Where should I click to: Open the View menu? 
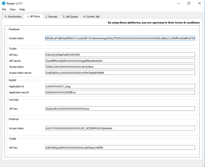(x=13, y=9)
